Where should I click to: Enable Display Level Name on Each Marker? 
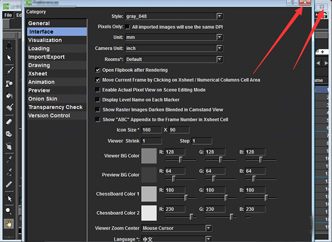pos(98,99)
